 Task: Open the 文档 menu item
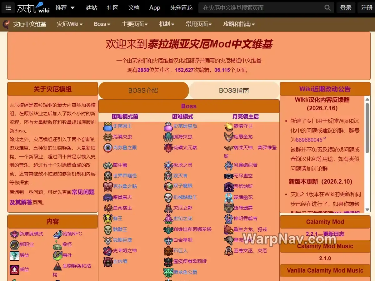(x=134, y=8)
